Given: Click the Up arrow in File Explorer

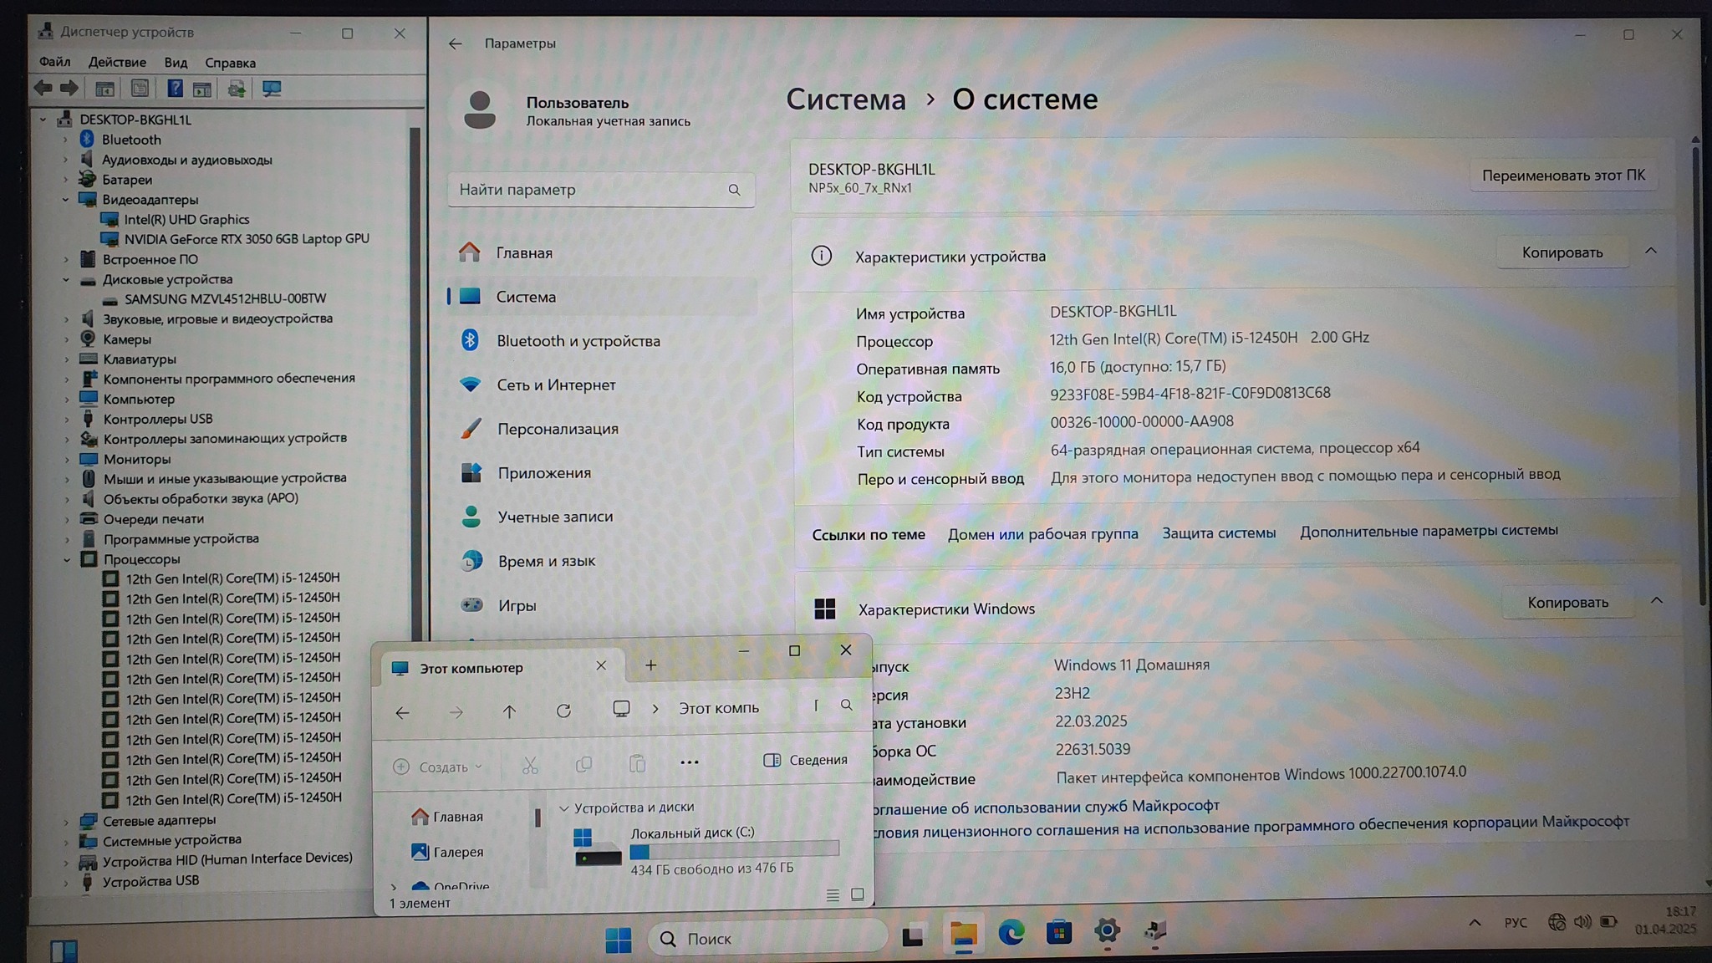Looking at the screenshot, I should (x=509, y=711).
